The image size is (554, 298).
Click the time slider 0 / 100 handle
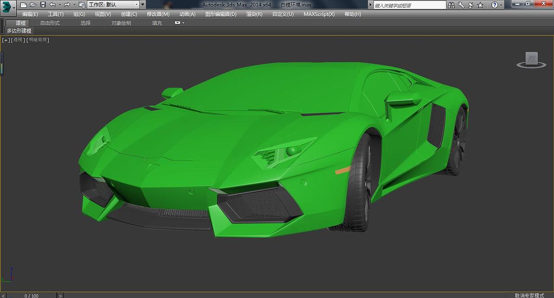(31, 295)
